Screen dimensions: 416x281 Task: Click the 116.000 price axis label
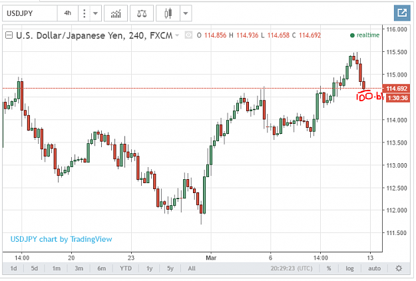coord(397,29)
